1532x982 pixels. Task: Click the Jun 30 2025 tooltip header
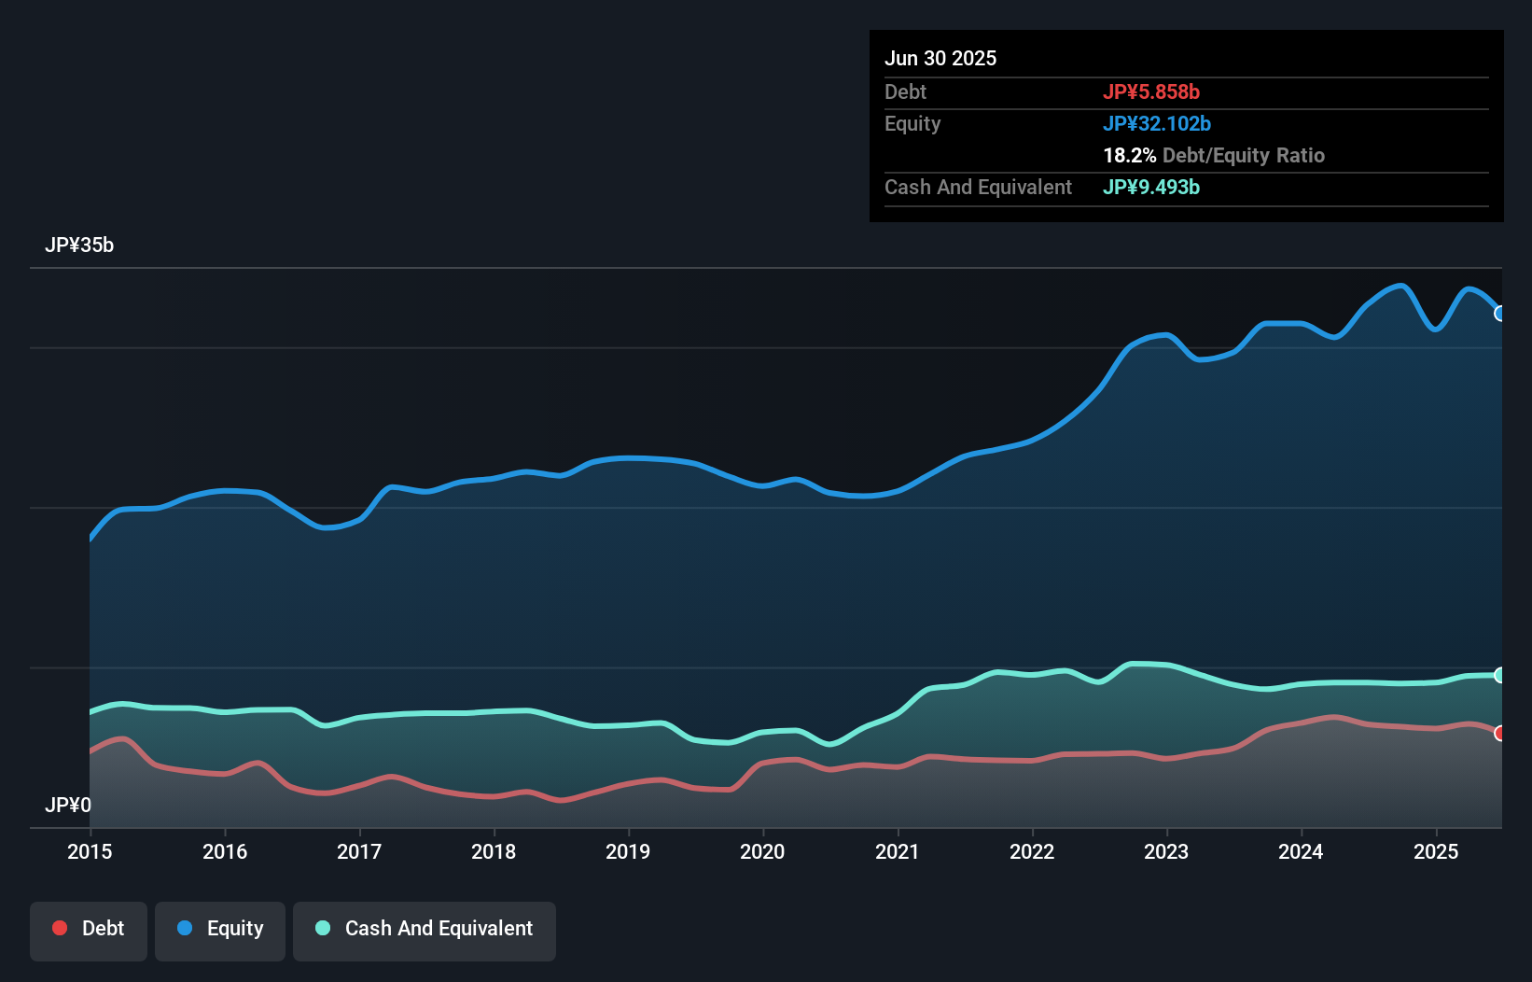click(x=940, y=58)
